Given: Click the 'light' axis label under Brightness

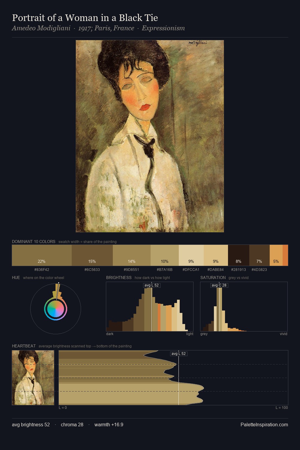Looking at the screenshot, I should coord(190,334).
